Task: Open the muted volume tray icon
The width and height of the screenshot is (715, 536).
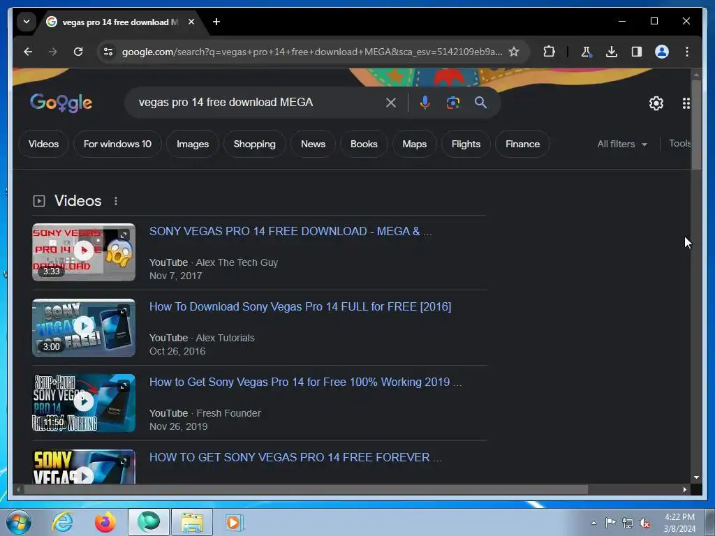Action: (644, 523)
